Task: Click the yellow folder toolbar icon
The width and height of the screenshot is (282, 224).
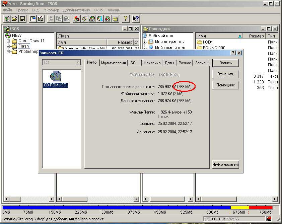Action: click(x=115, y=19)
